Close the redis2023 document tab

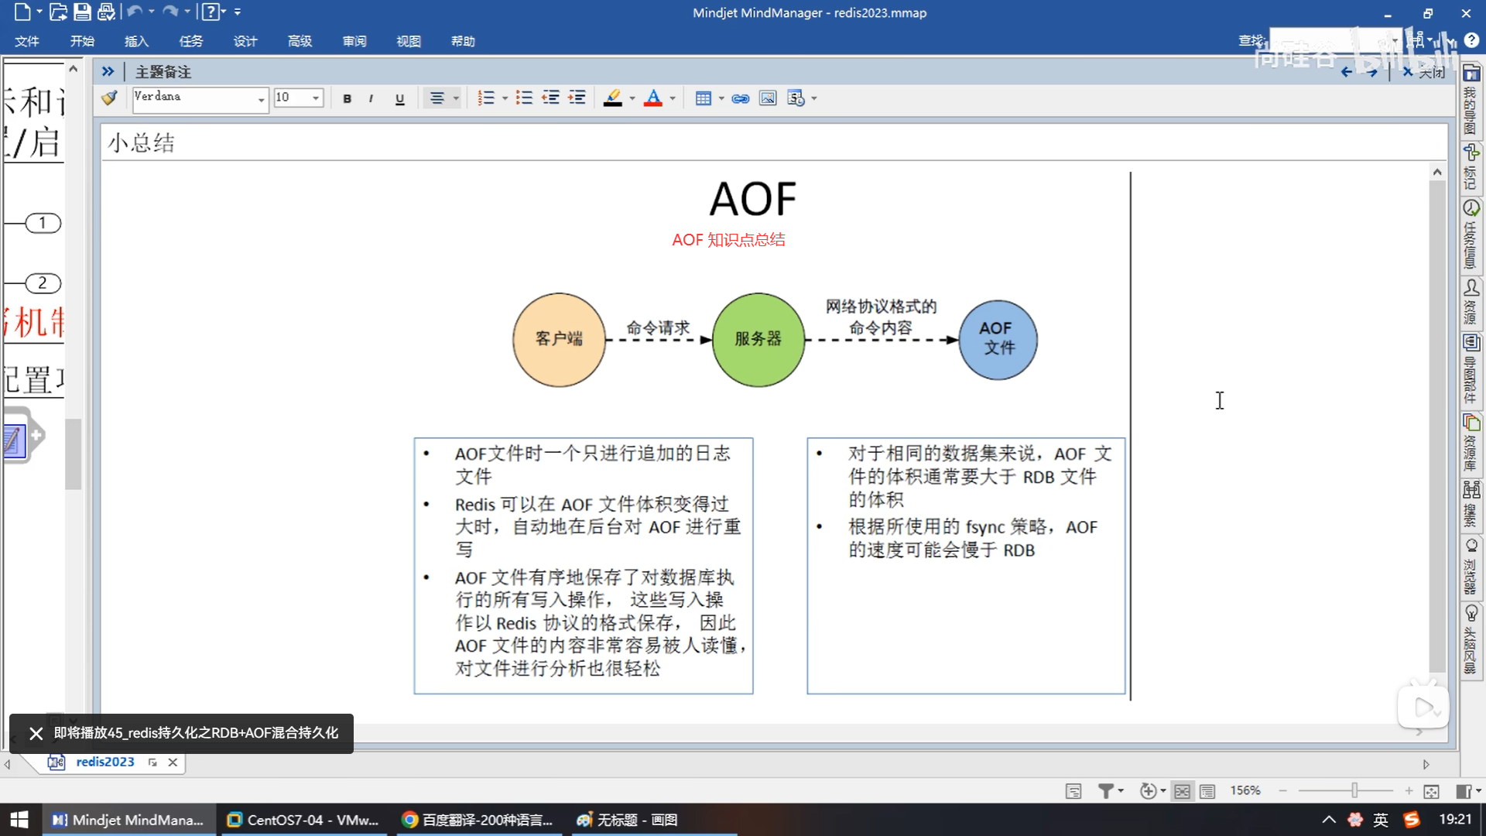pyautogui.click(x=173, y=762)
